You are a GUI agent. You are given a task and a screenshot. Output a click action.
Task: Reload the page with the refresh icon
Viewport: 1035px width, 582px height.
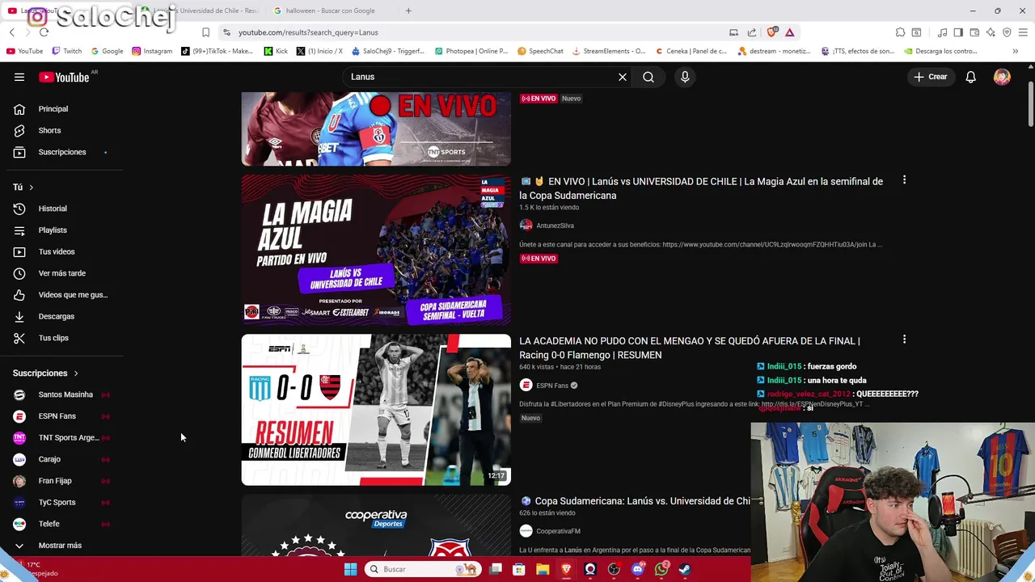(x=44, y=32)
